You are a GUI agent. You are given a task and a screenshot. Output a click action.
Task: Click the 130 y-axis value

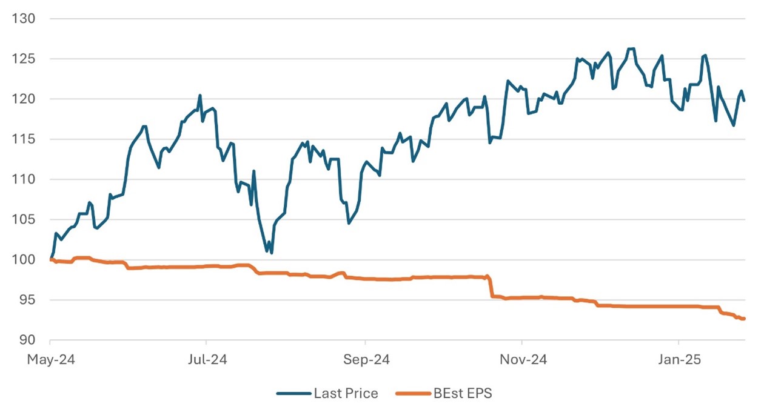24,19
